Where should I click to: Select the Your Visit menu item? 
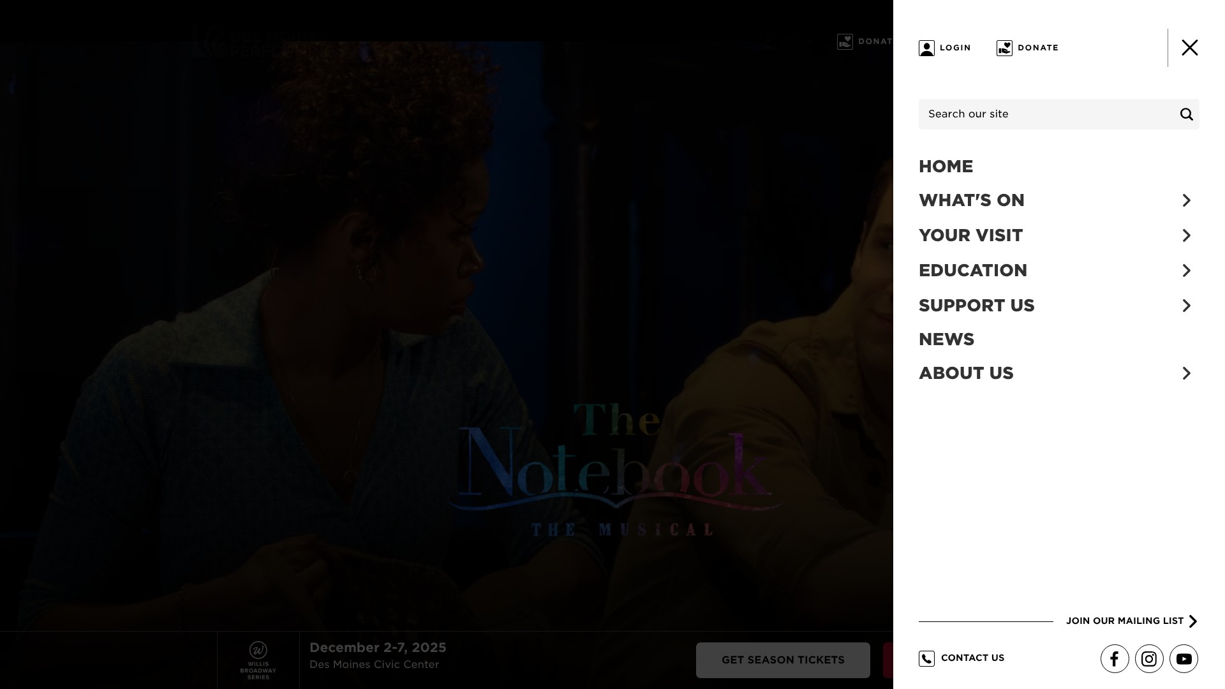(x=970, y=235)
